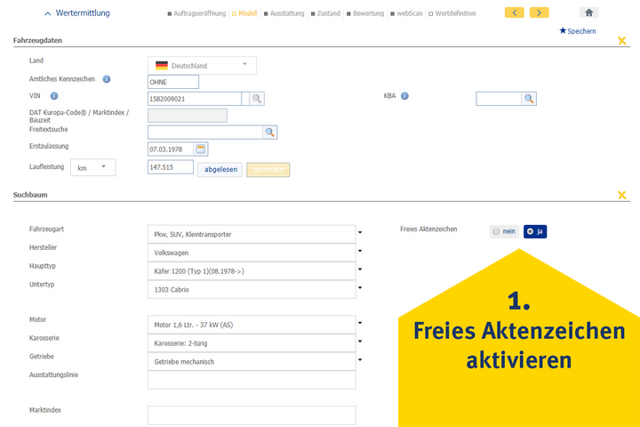This screenshot has height=427, width=640.
Task: Click the Freitextsuche search magnifier icon
Action: [270, 132]
